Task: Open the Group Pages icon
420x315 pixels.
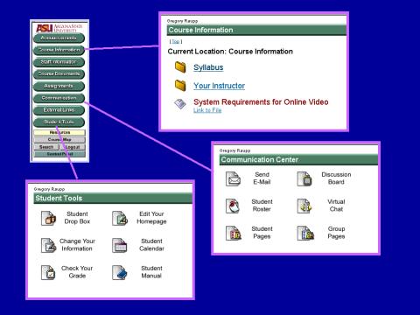Action: (x=305, y=233)
